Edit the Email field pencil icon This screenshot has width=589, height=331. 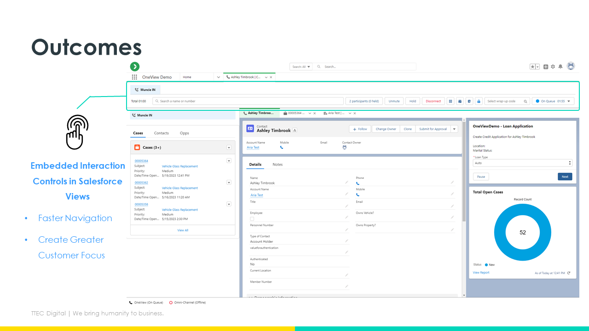pyautogui.click(x=452, y=206)
